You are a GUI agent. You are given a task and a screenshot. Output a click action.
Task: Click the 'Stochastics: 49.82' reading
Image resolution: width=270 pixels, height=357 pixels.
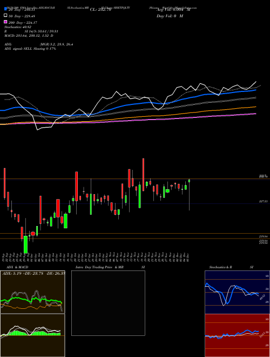point(18,27)
